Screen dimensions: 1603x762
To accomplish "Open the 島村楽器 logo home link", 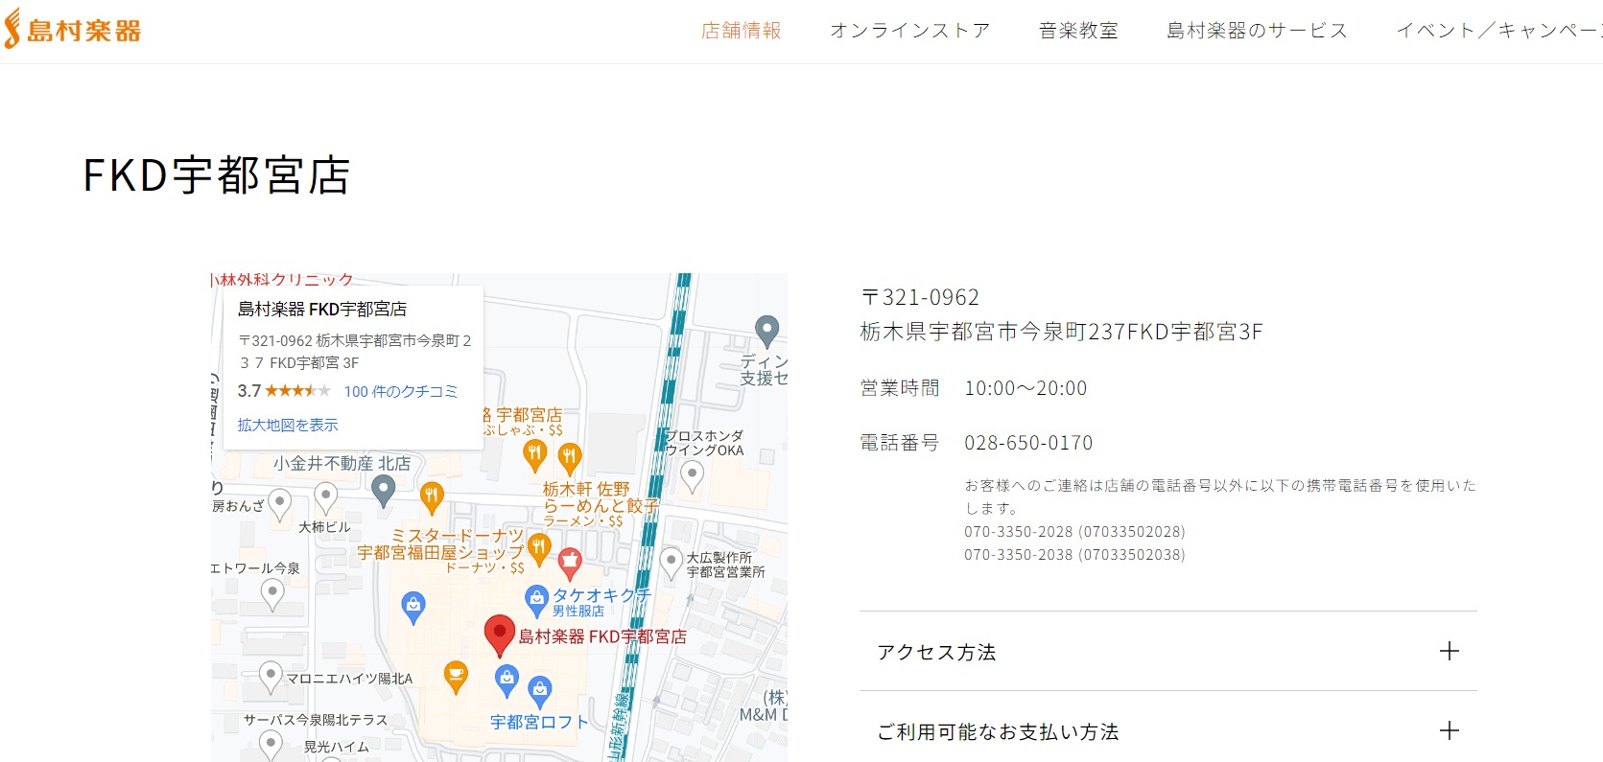I will 73,30.
